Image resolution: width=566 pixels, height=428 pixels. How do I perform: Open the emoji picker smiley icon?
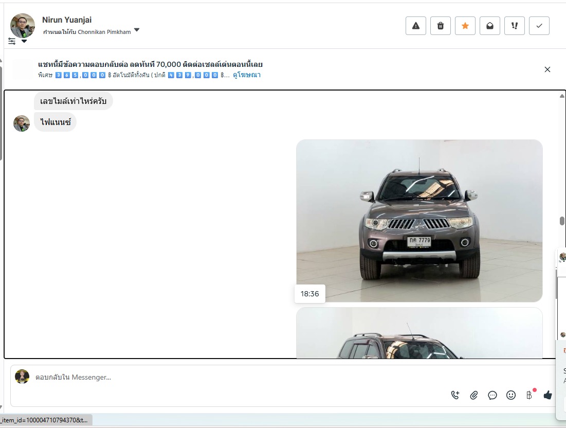511,395
